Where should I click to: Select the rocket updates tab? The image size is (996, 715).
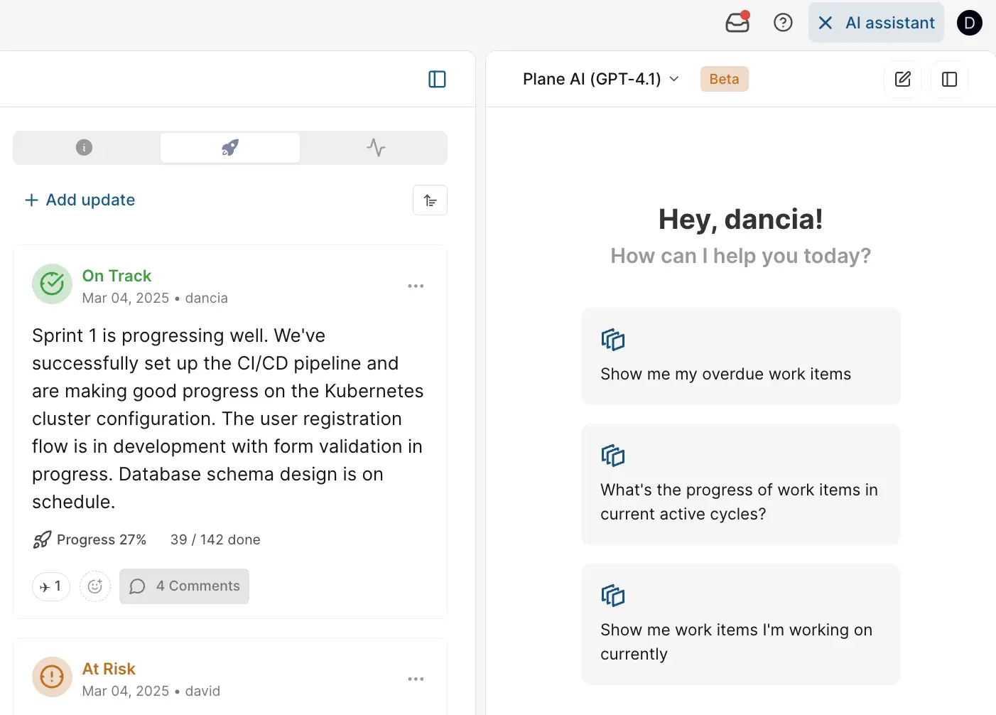pos(229,148)
